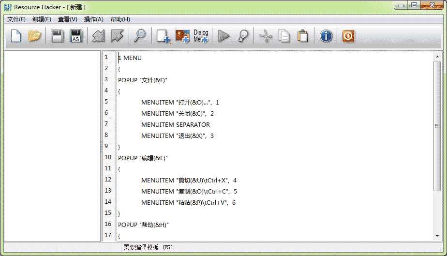
Task: Go to the previous resource arrow icon
Action: pos(98,36)
